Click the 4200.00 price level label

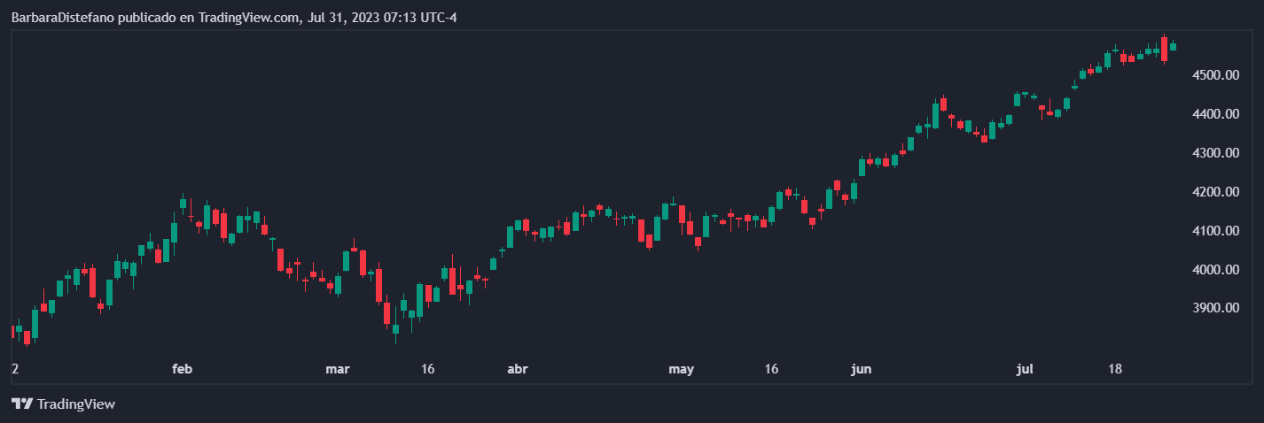tap(1214, 192)
